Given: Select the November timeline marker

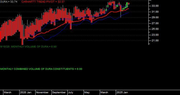Looking at the screenshot, I should tap(42, 92).
